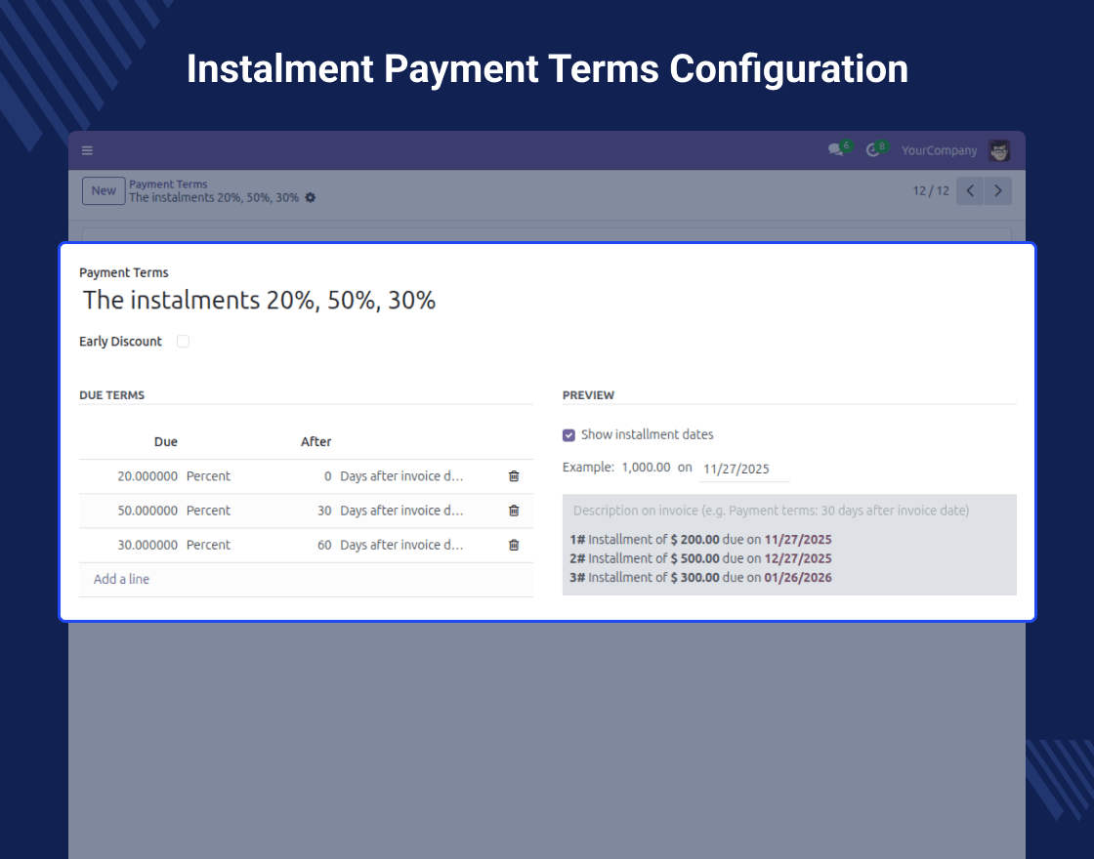Viewport: 1094px width, 859px height.
Task: Click the 0 days value cell
Action: click(327, 476)
